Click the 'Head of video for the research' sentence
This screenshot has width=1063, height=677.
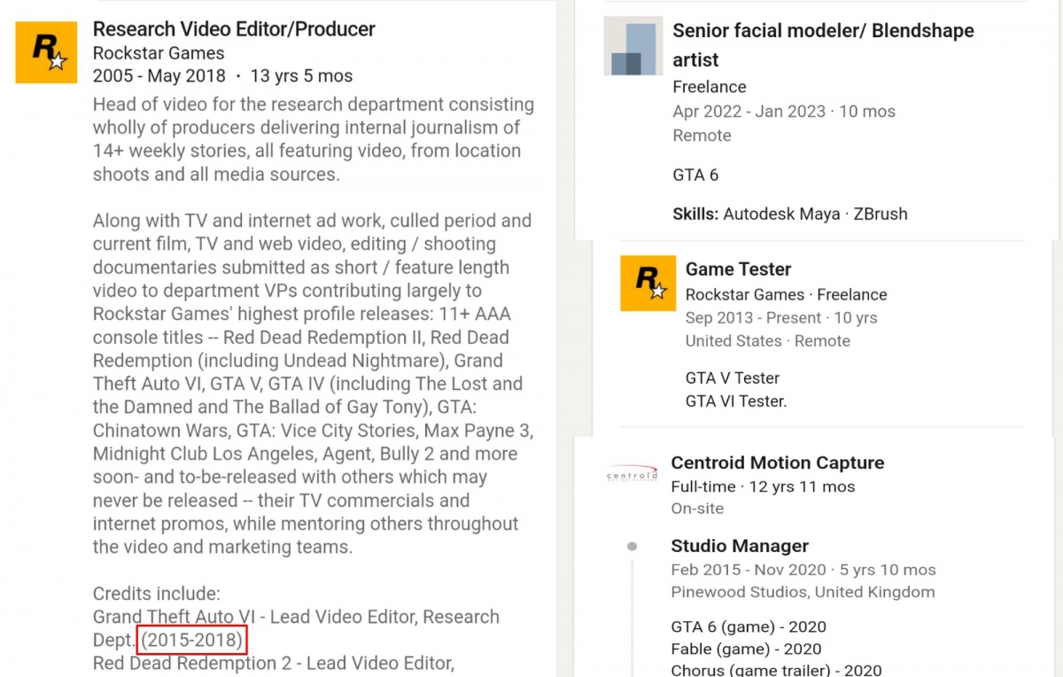(x=314, y=105)
